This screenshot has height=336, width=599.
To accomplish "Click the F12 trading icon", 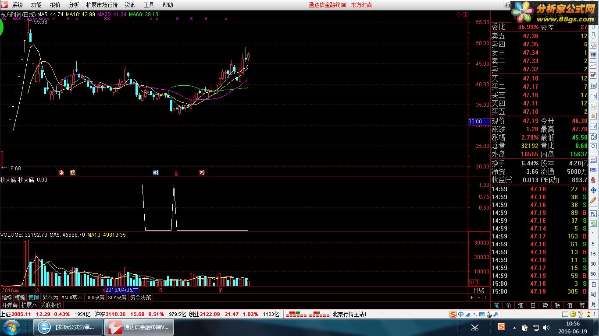I will pos(593,126).
